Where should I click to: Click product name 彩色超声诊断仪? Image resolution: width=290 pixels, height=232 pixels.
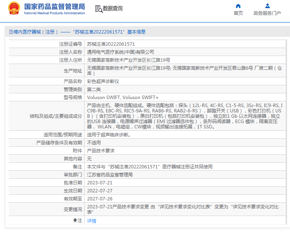[103, 81]
